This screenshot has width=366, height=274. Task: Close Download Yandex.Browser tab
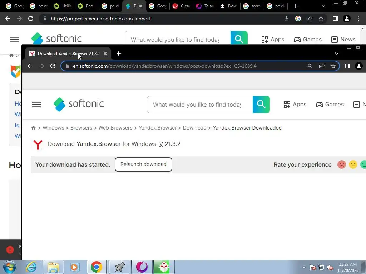pyautogui.click(x=105, y=54)
